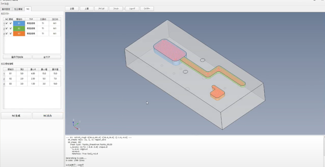Click the NC生成 button
Image resolution: width=325 pixels, height=167 pixels.
[16, 116]
